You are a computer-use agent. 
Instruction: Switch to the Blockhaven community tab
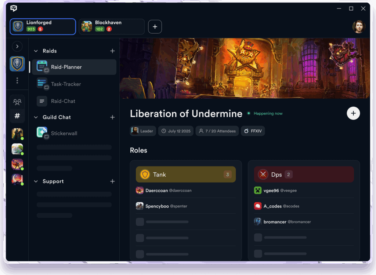[x=112, y=27]
